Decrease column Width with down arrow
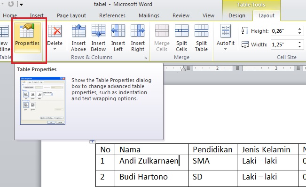Viewport: 306px width, 187px height. tap(300, 47)
